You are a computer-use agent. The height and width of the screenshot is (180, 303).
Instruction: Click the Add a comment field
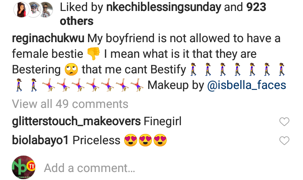tap(90, 168)
